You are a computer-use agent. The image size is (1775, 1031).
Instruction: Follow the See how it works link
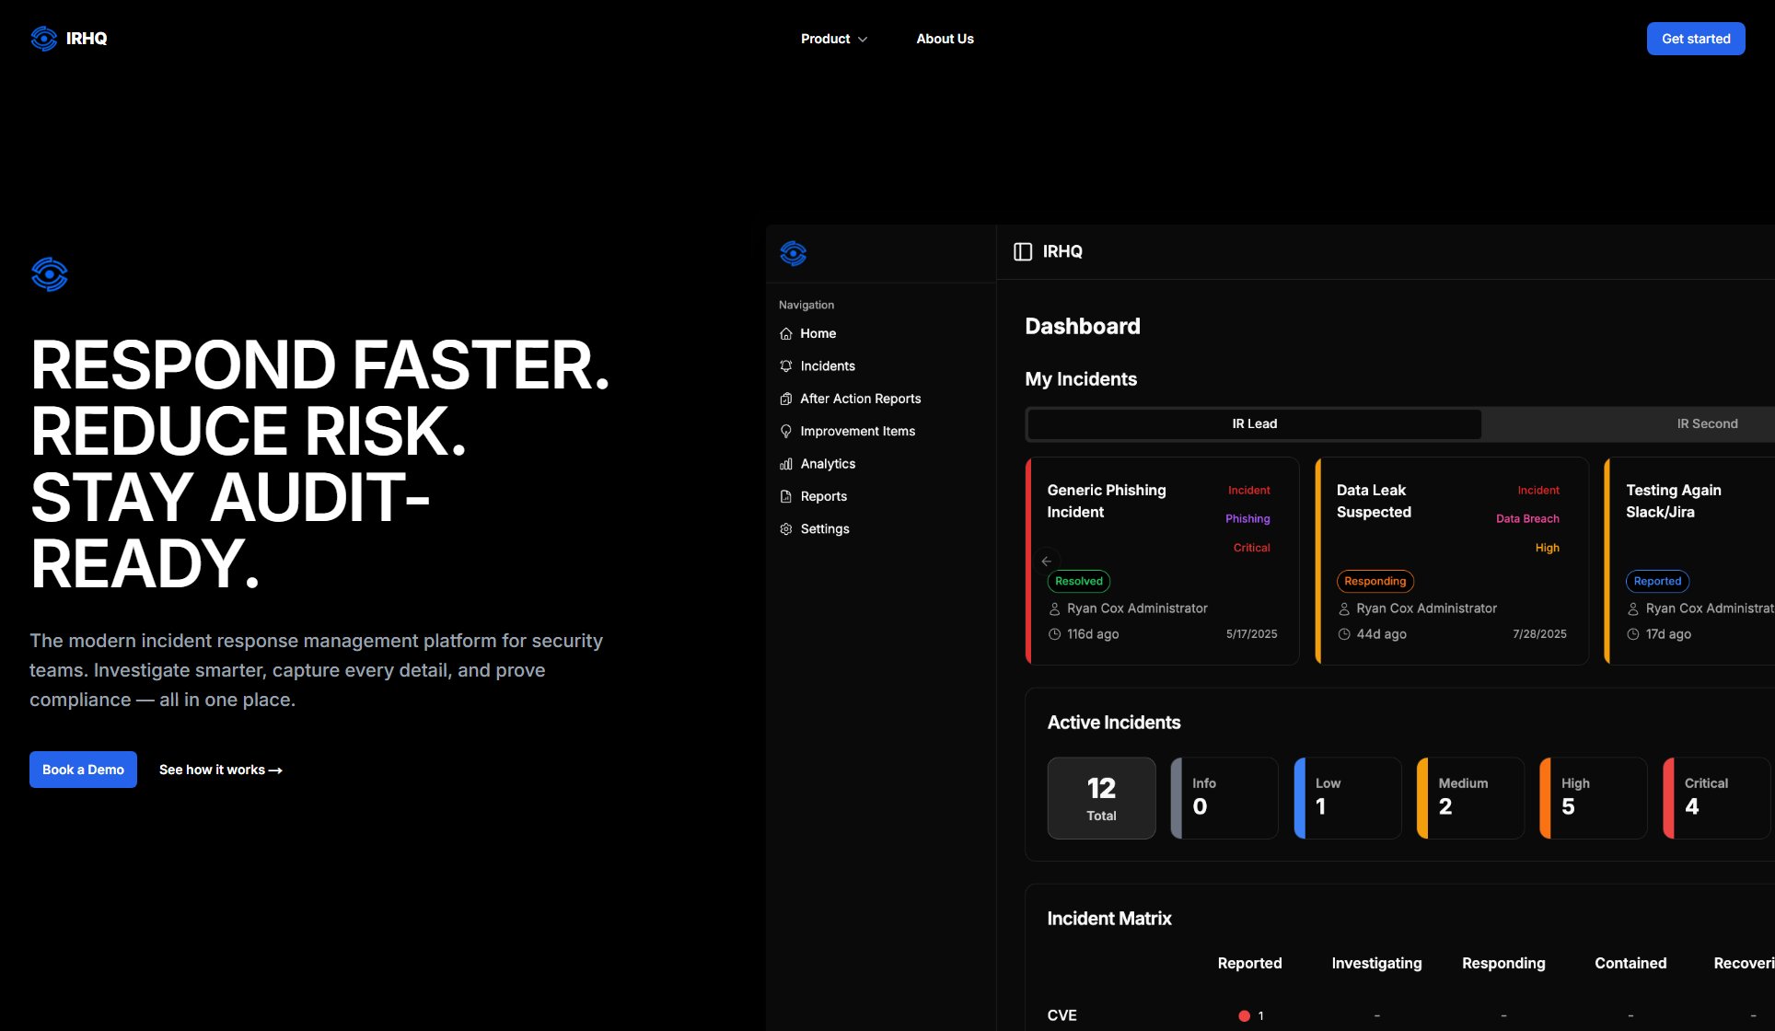tap(220, 770)
